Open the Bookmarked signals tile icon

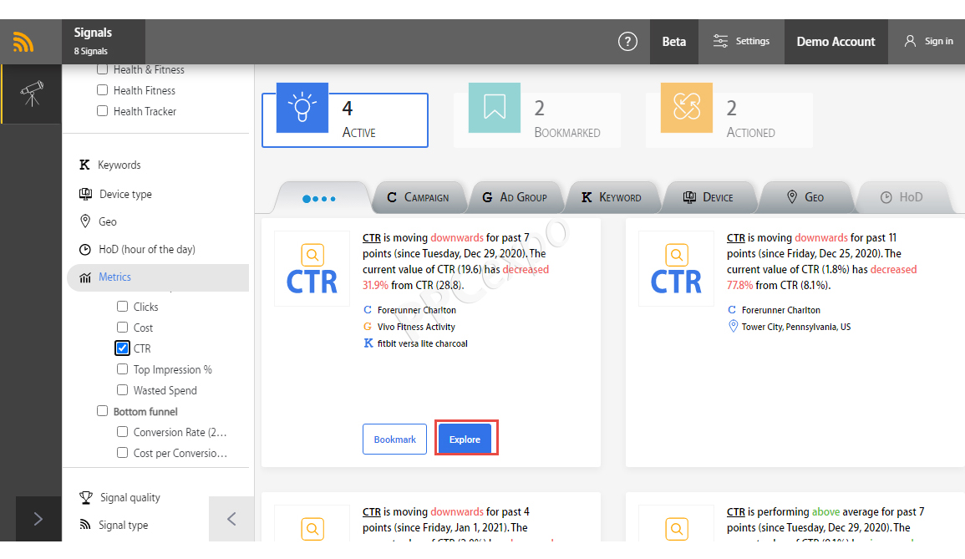click(494, 108)
